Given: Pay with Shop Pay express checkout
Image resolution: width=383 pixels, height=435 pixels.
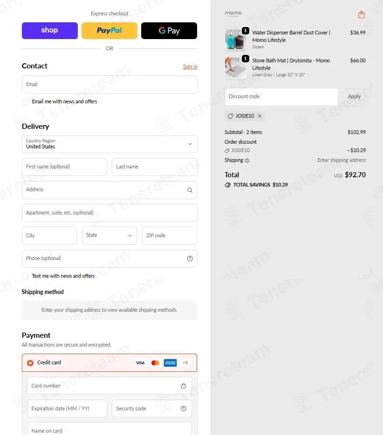Looking at the screenshot, I should 50,31.
